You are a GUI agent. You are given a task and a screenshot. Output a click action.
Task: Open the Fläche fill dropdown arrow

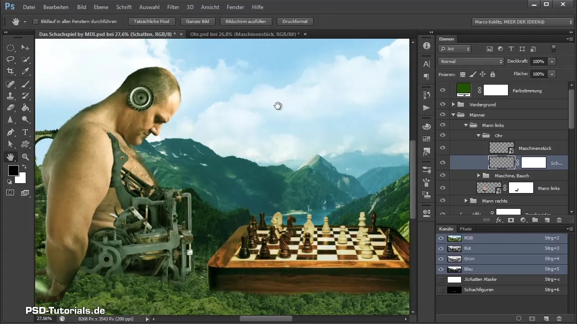coord(552,74)
